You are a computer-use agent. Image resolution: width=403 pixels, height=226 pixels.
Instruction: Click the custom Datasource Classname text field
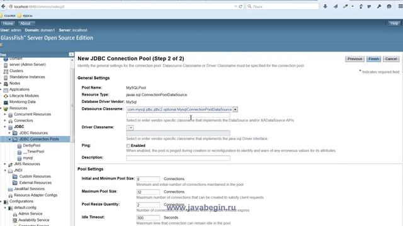click(178, 115)
